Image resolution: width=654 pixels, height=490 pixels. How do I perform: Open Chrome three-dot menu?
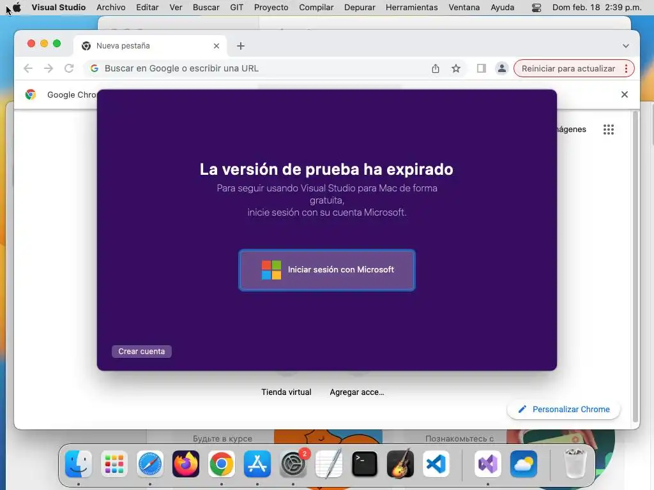626,68
